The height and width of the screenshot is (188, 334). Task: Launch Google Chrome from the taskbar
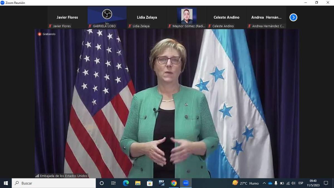tap(174, 183)
